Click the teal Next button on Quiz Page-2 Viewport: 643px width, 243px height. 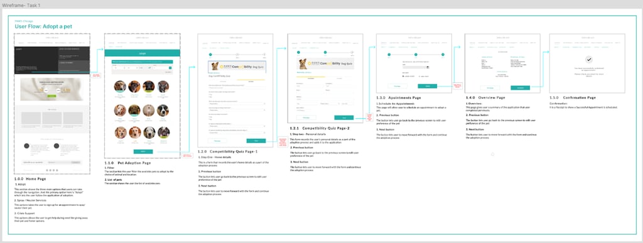point(343,117)
